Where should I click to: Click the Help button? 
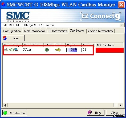point(95,113)
